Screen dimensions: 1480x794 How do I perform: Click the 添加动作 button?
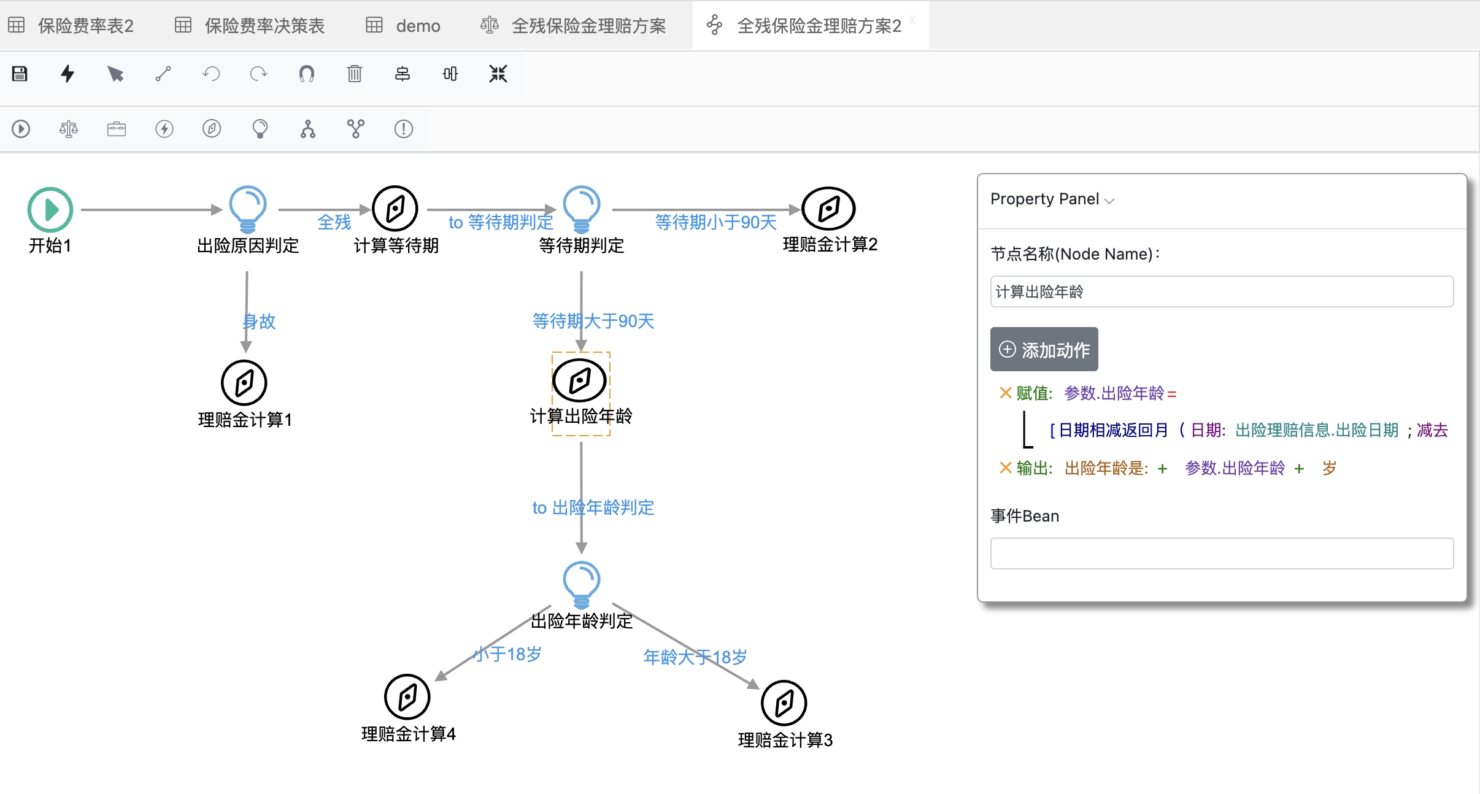pyautogui.click(x=1044, y=350)
